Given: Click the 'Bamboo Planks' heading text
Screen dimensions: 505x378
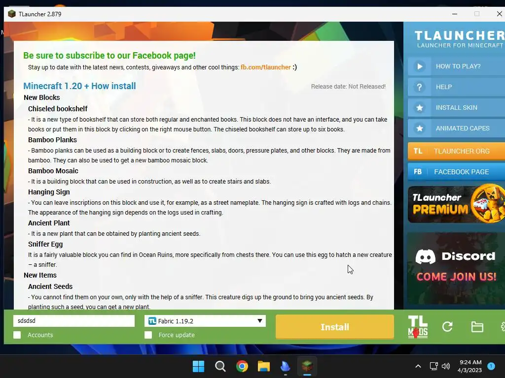Looking at the screenshot, I should point(52,140).
